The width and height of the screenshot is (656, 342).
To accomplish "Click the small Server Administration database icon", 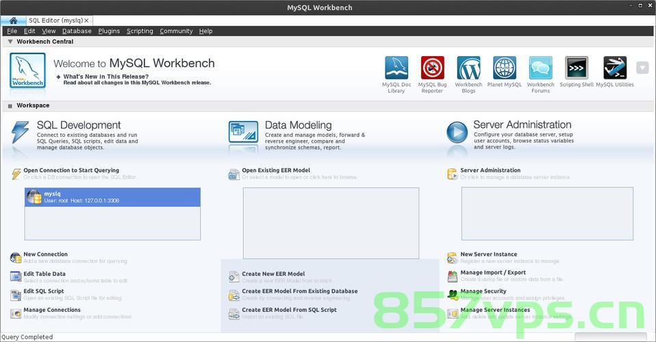I will pos(452,174).
